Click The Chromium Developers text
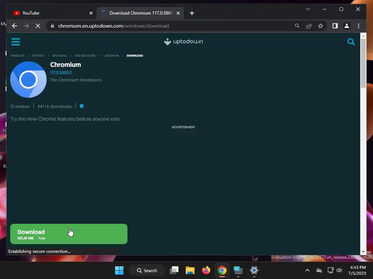Viewport: 373px width, 279px height. pos(76,80)
